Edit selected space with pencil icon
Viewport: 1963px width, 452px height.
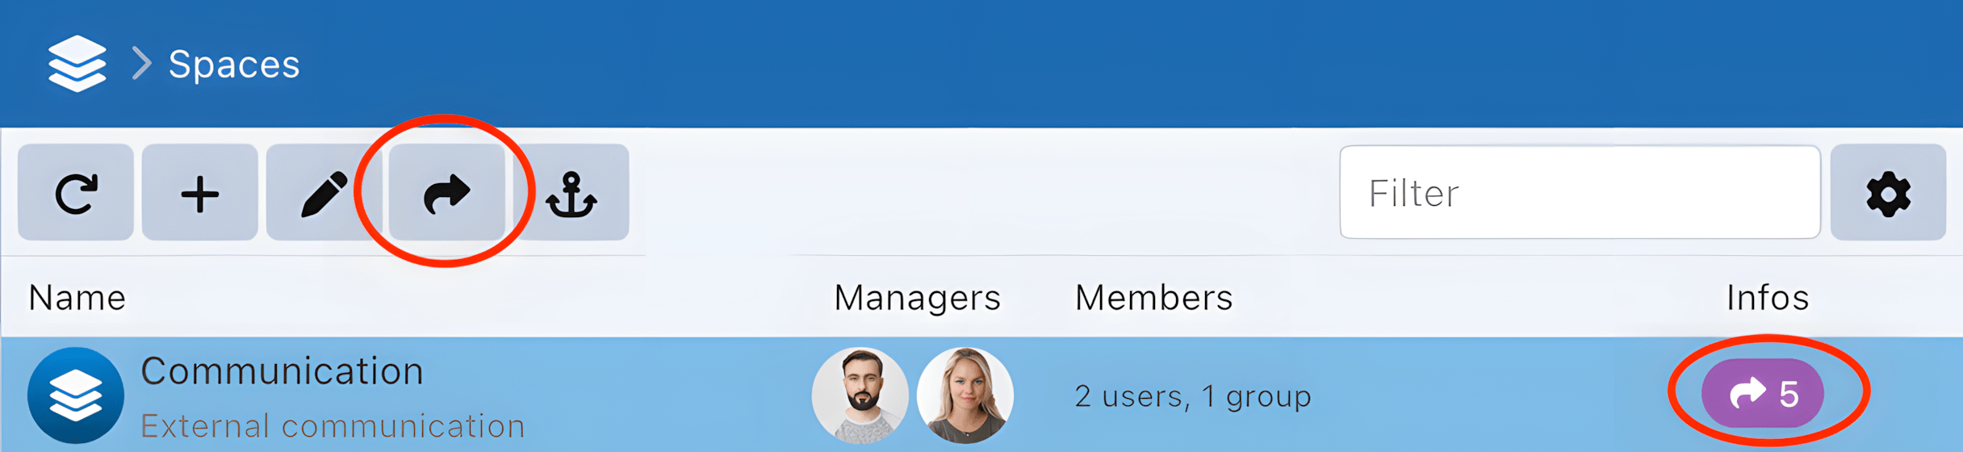pyautogui.click(x=324, y=192)
